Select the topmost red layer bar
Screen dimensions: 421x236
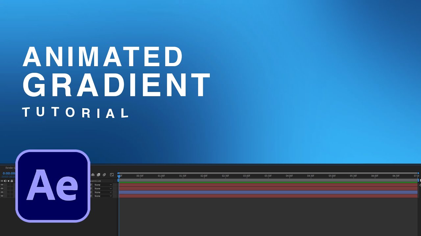268,185
